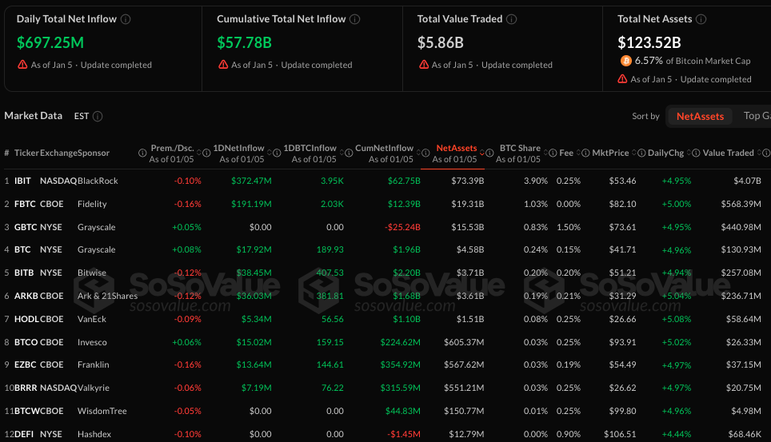The width and height of the screenshot is (771, 442).
Task: Open info icon before BTC Share column
Action: (x=489, y=153)
